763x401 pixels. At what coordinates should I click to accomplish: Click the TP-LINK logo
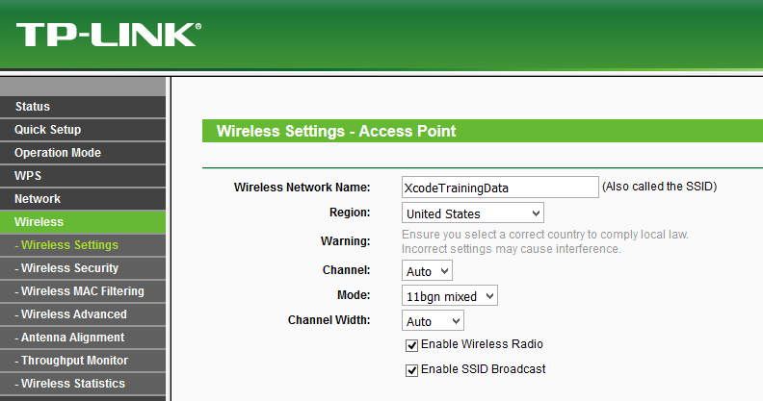[109, 35]
